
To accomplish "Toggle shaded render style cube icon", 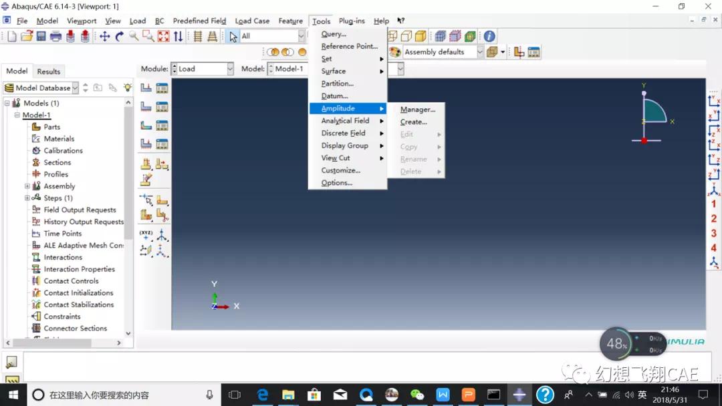I will 420,36.
